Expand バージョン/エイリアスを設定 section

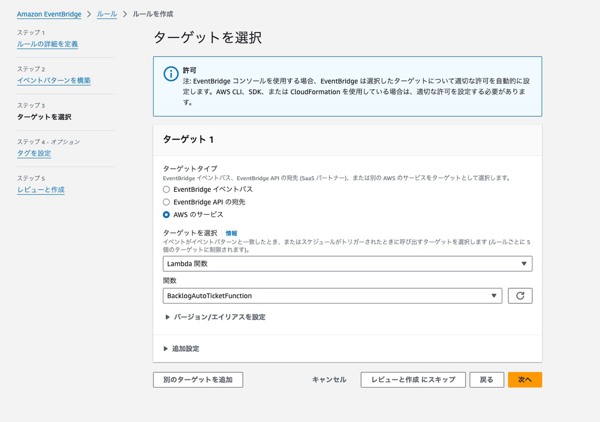215,317
